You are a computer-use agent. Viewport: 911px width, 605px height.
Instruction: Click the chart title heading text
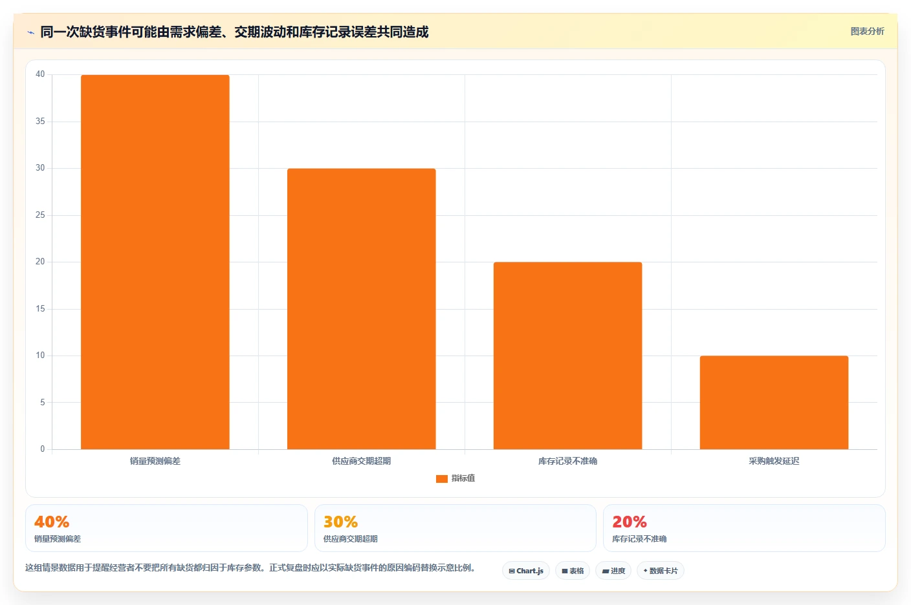click(234, 32)
